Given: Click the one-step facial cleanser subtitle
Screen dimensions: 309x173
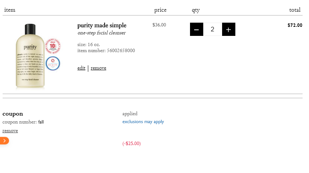Looking at the screenshot, I should point(102,33).
